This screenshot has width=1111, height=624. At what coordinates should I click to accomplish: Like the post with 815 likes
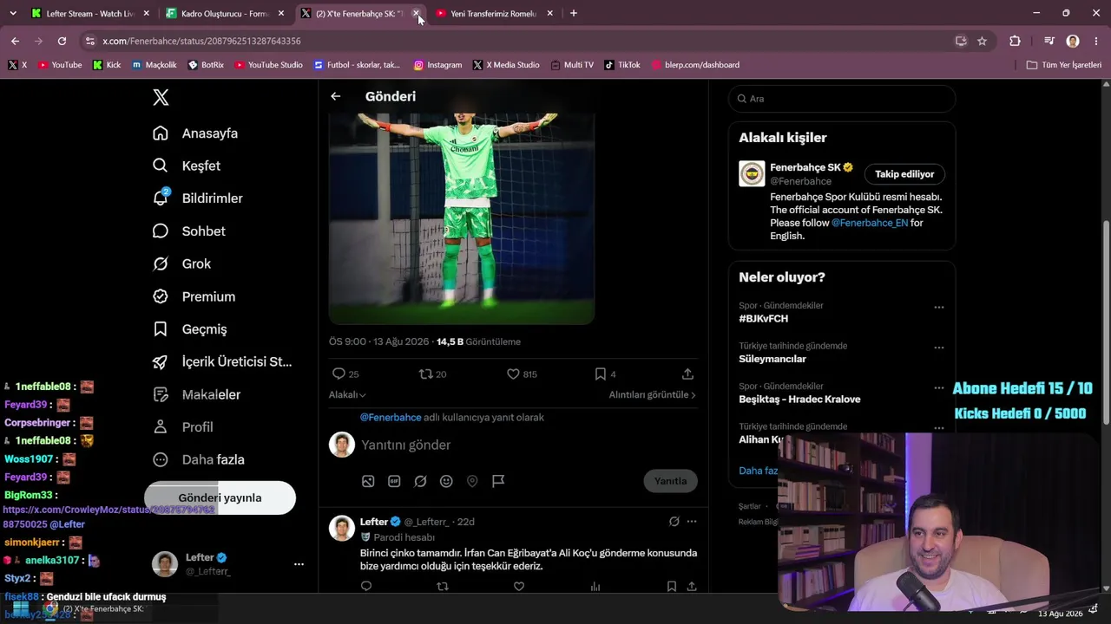[x=513, y=374]
